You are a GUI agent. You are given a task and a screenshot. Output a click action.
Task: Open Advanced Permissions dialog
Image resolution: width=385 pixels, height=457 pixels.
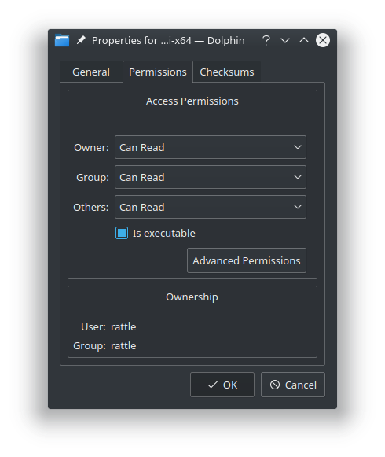coord(247,260)
